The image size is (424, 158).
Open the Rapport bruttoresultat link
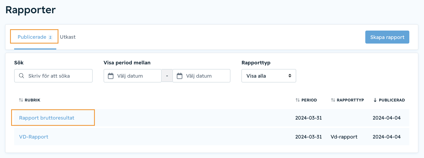pos(47,118)
